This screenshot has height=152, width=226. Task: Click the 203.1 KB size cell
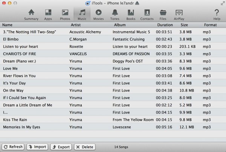pyautogui.click(x=187, y=47)
